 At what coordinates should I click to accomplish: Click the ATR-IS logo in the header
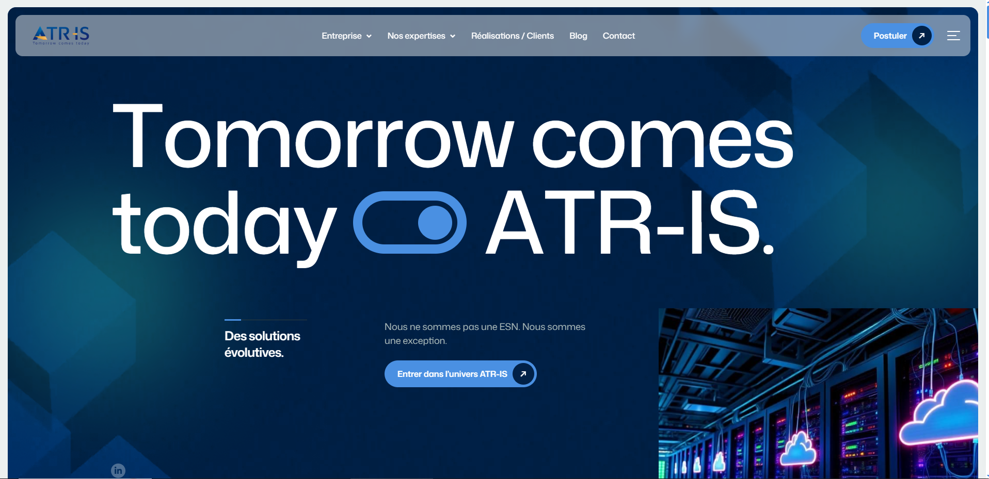pos(61,36)
